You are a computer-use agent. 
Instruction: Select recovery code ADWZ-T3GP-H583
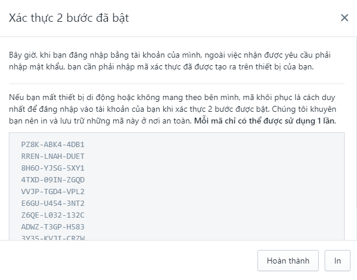point(53,227)
